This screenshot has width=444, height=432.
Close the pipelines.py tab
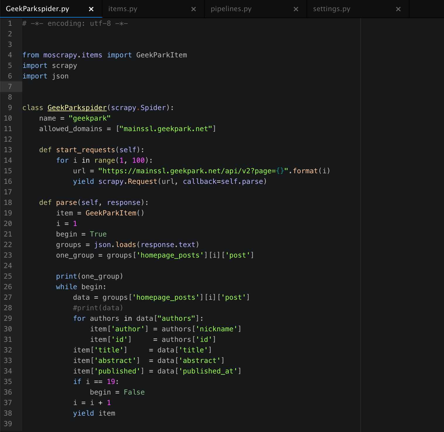tap(296, 9)
